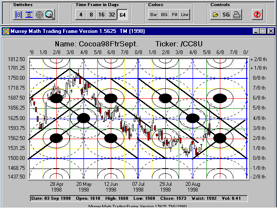Viewport: 277px width, 208px height.
Task: Change the Bar color
Action: [154, 14]
